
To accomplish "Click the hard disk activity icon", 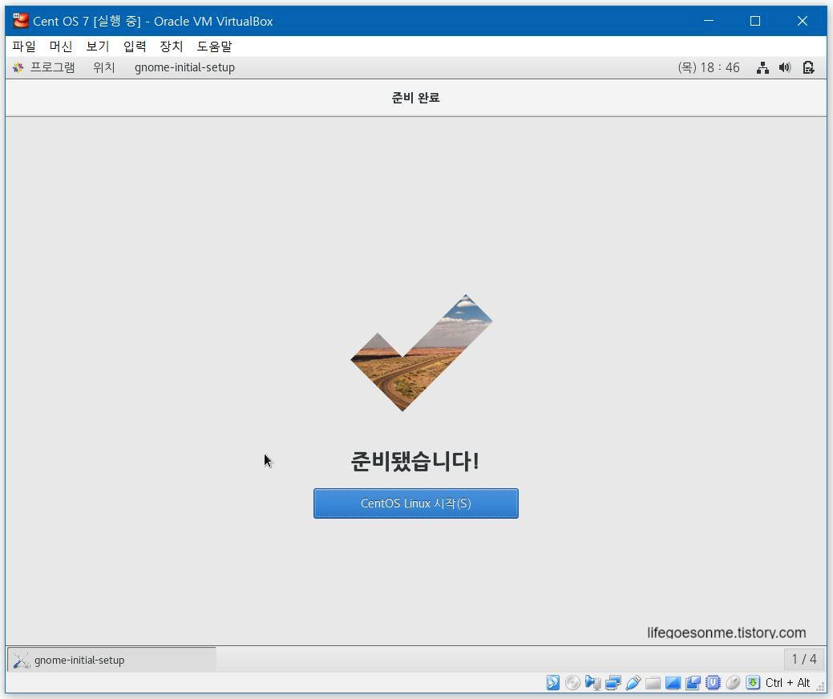I will (552, 682).
